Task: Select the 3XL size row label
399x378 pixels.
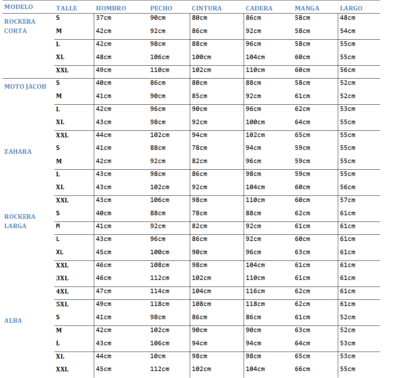Action: (62, 278)
